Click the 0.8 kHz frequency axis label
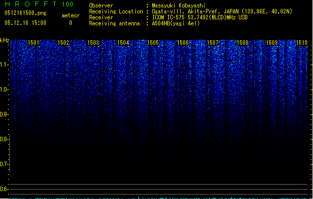 tap(4, 139)
